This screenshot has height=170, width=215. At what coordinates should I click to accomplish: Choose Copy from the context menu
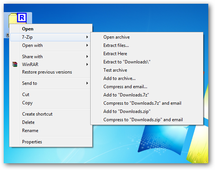pyautogui.click(x=51, y=103)
